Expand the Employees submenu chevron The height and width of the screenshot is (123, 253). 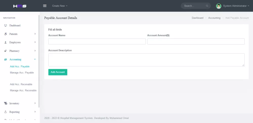(35, 42)
